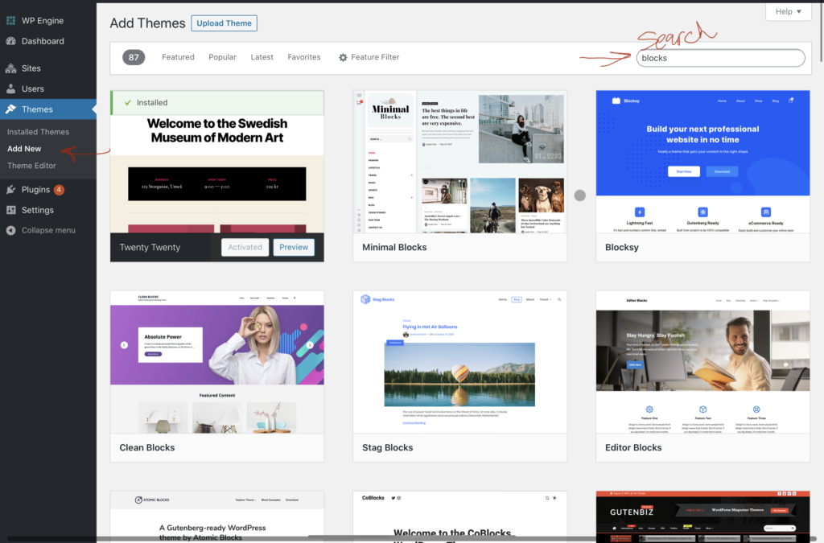Click the Stag Blocks theme name
This screenshot has height=543, width=824.
click(x=387, y=447)
